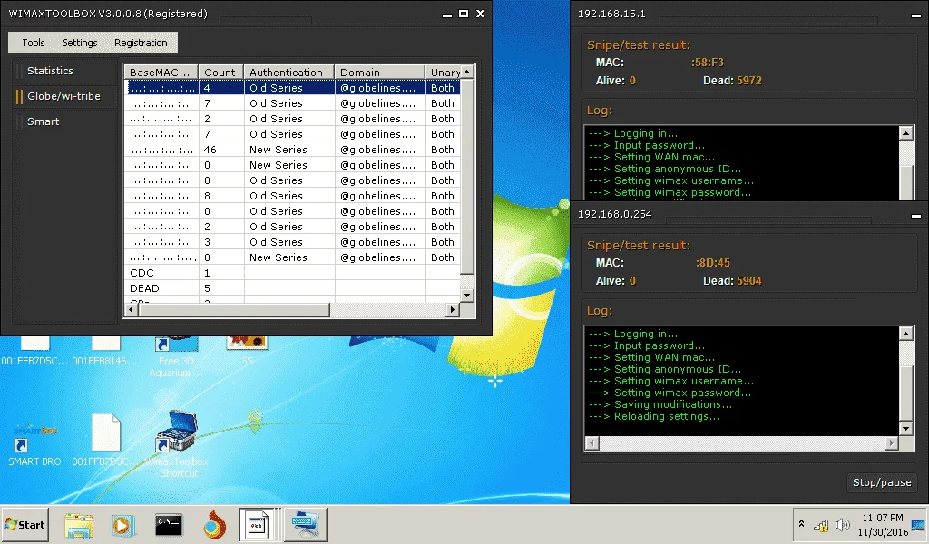929x544 pixels.
Task: Select the Free 3D Aquarium desktop shortcut
Action: (x=176, y=358)
